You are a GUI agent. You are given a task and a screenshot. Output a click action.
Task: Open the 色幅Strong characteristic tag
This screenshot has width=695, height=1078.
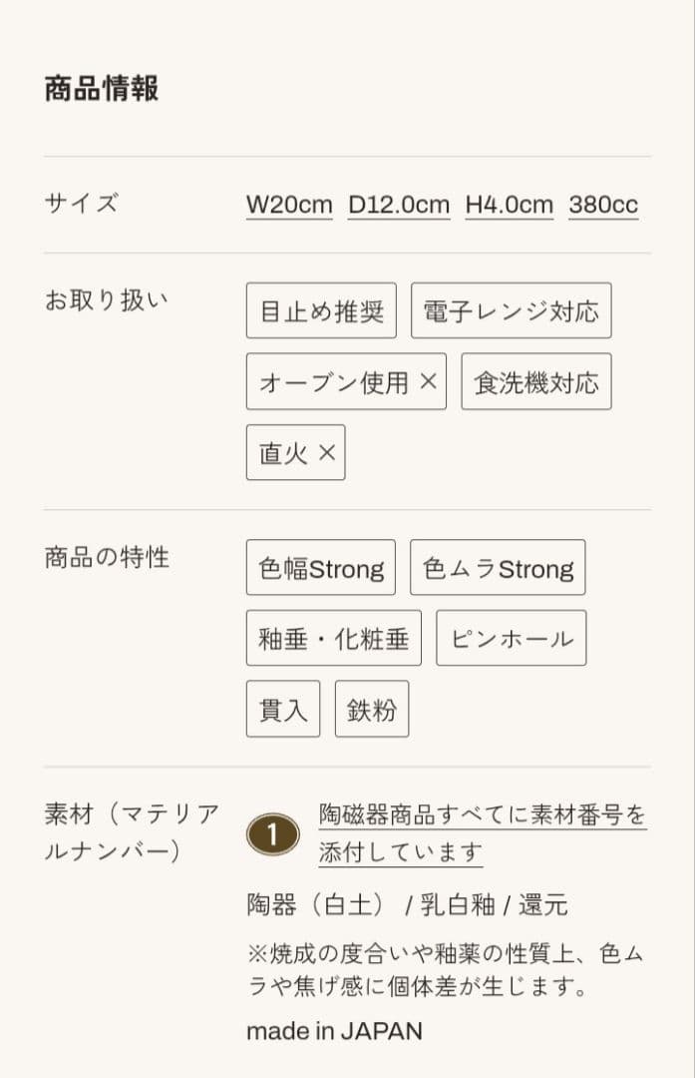click(x=320, y=568)
